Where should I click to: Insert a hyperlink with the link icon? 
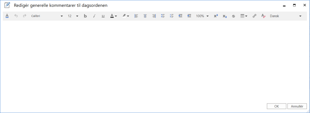click(x=254, y=16)
